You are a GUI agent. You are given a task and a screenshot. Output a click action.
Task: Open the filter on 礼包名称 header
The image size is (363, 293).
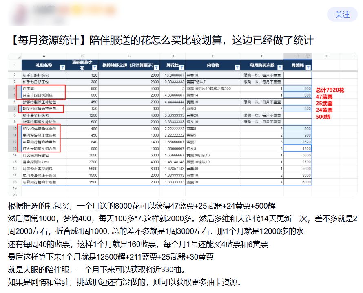click(x=62, y=67)
